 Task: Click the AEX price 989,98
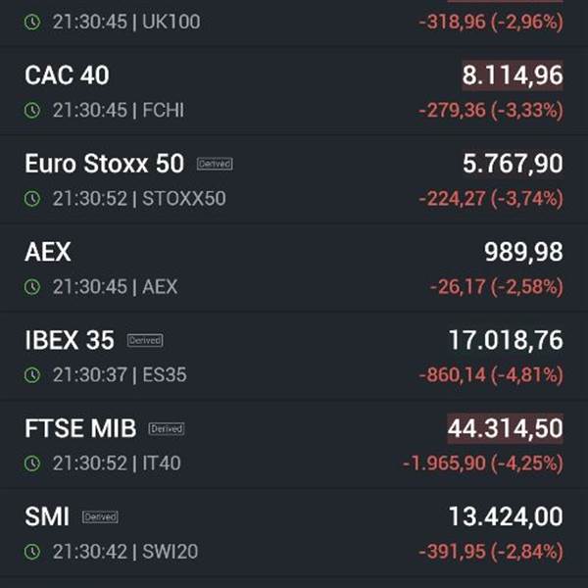pyautogui.click(x=524, y=252)
